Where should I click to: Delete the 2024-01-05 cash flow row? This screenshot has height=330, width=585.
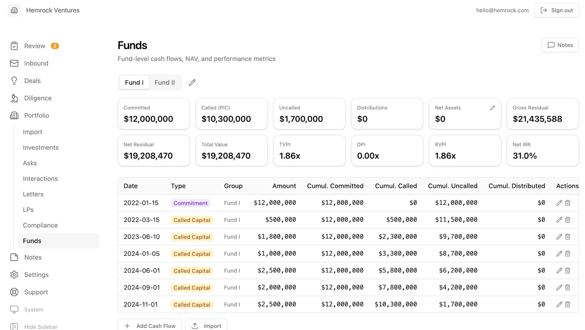(x=568, y=254)
